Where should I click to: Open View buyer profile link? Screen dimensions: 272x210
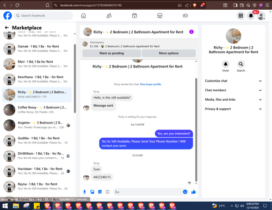[150, 84]
